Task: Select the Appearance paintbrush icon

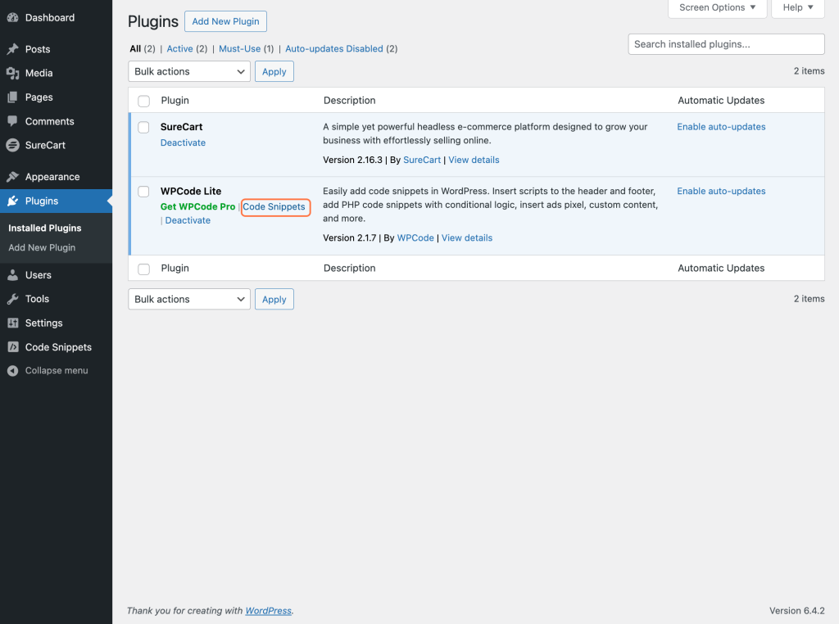Action: (13, 176)
